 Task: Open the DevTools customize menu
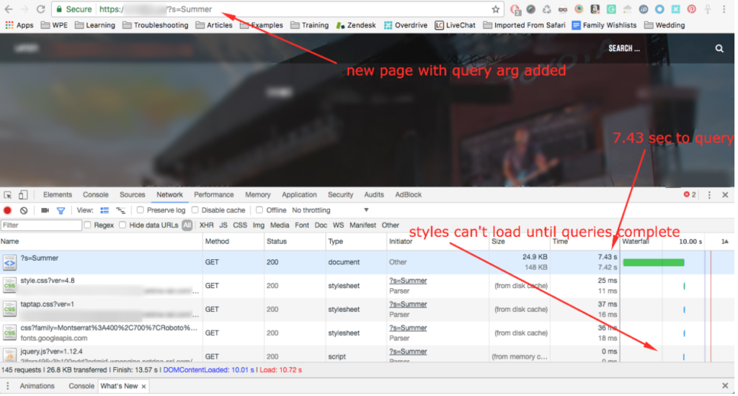(x=709, y=194)
